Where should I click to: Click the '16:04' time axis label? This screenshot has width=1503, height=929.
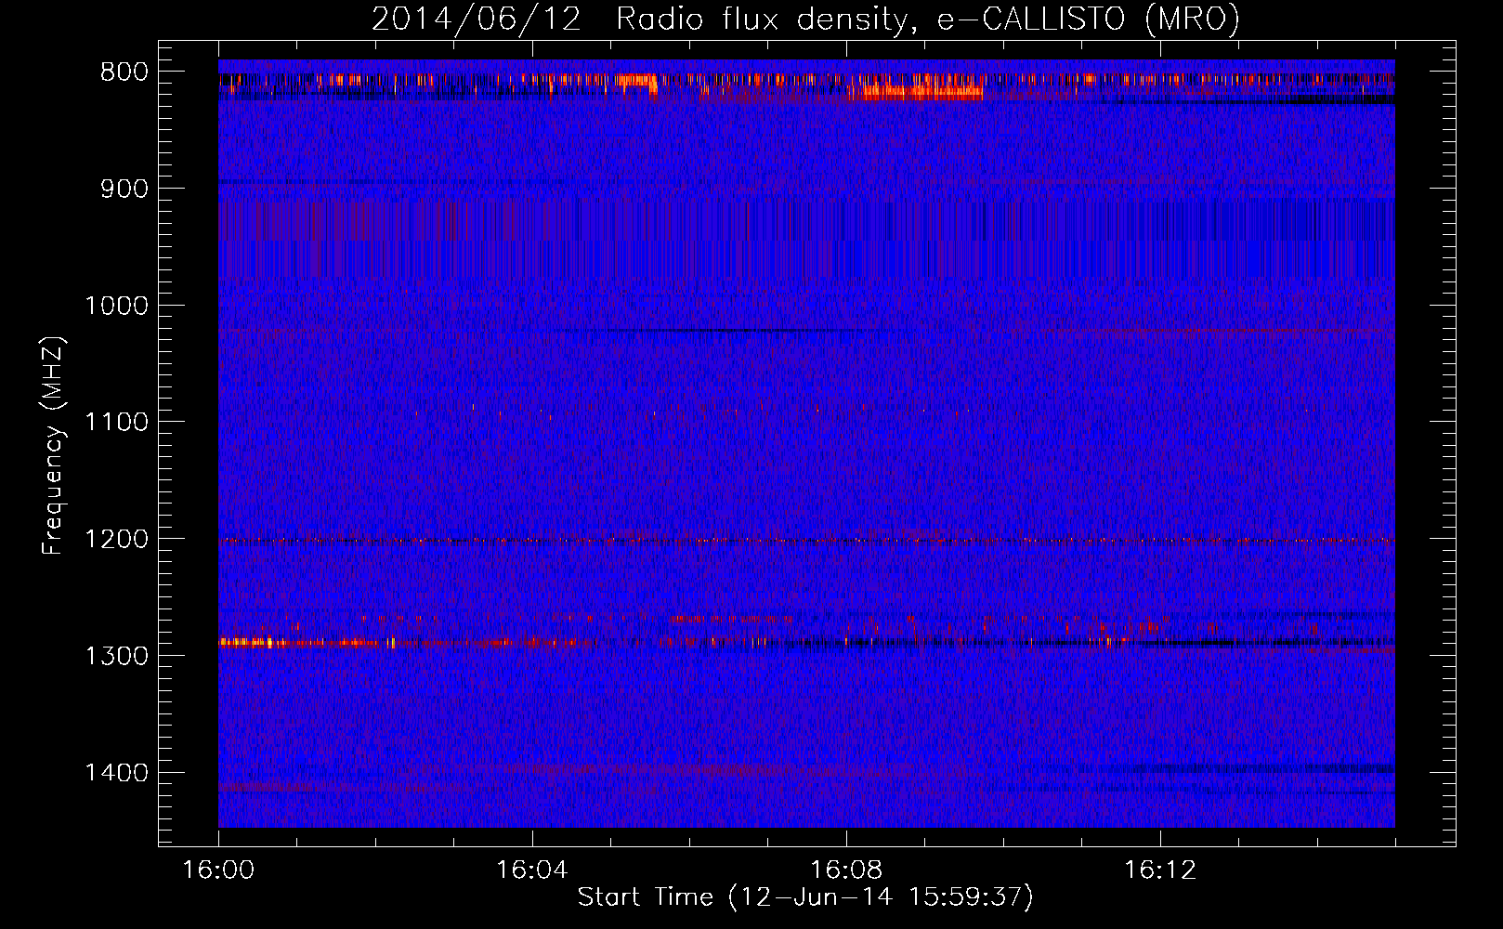click(532, 870)
